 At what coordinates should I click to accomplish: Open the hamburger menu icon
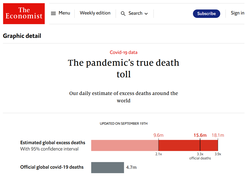click(53, 13)
